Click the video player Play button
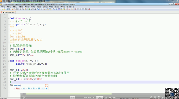The height and width of the screenshot is (99, 179). (x=100, y=97)
